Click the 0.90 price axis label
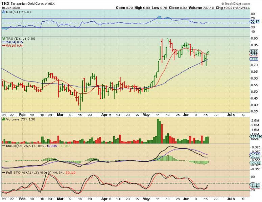The height and width of the screenshot is (202, 262). (254, 38)
